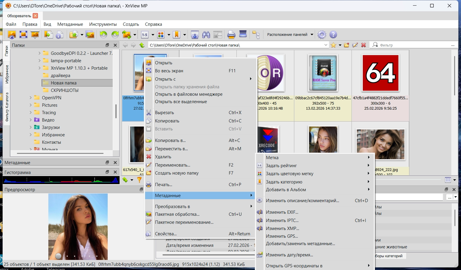461x270 pixels.
Task: Select the red 64 thumbnail image
Action: [380, 73]
